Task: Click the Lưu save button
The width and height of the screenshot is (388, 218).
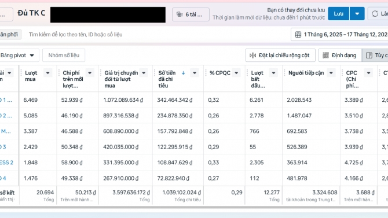Action: click(339, 14)
